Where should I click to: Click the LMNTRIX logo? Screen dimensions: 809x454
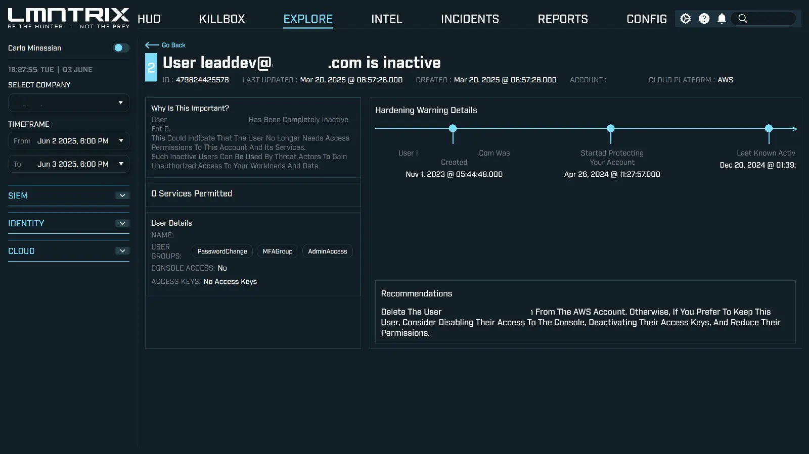click(x=69, y=18)
